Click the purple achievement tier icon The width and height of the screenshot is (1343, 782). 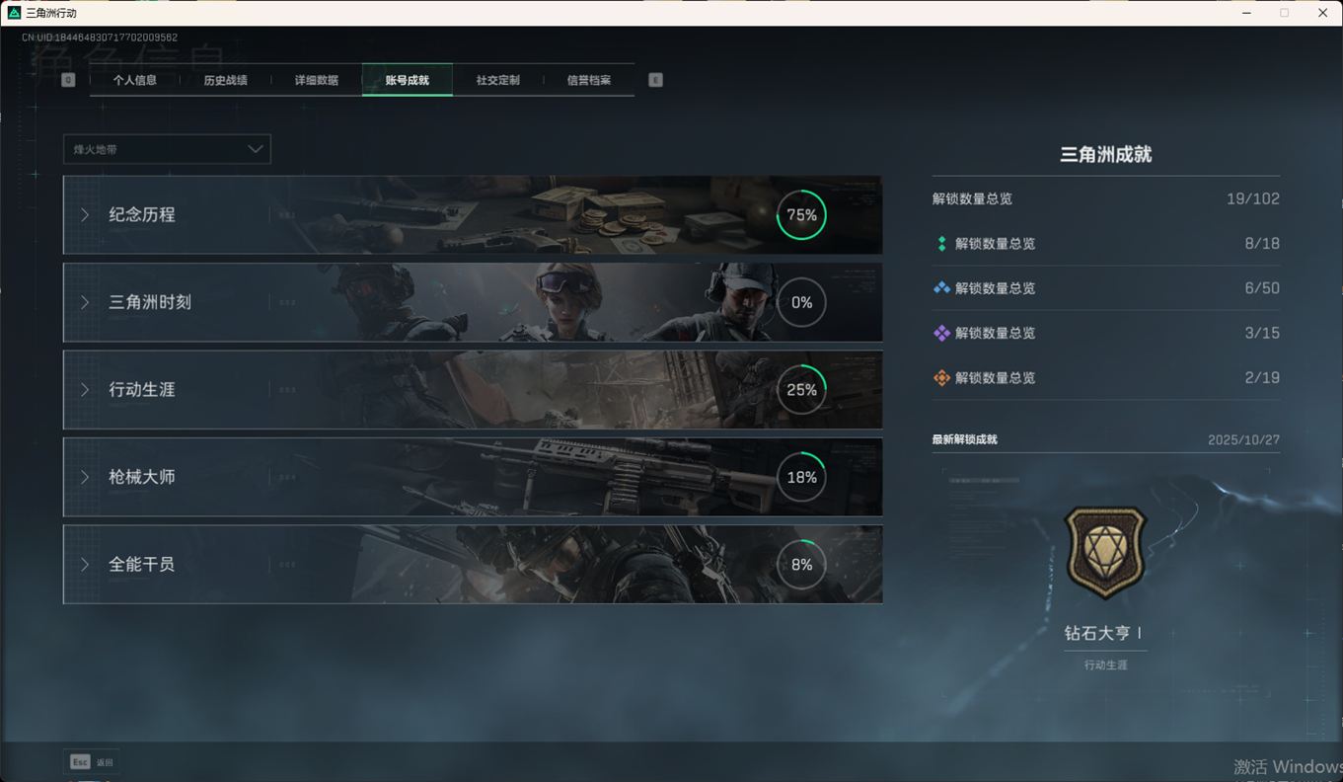point(941,334)
